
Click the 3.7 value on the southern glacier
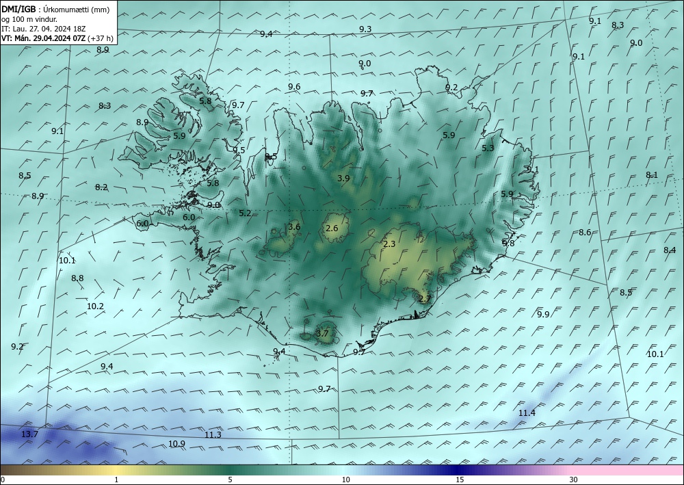coord(322,334)
